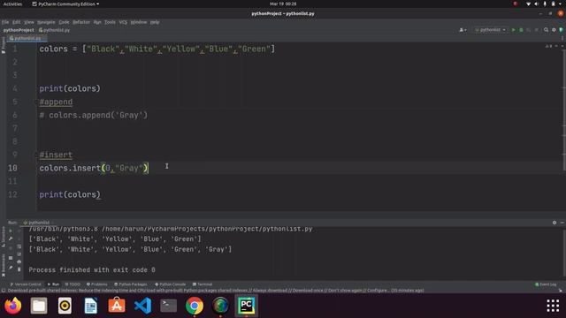This screenshot has height=318, width=566.
Task: Click pythonlist.py breadcrumb in navigation bar
Action: pos(55,30)
